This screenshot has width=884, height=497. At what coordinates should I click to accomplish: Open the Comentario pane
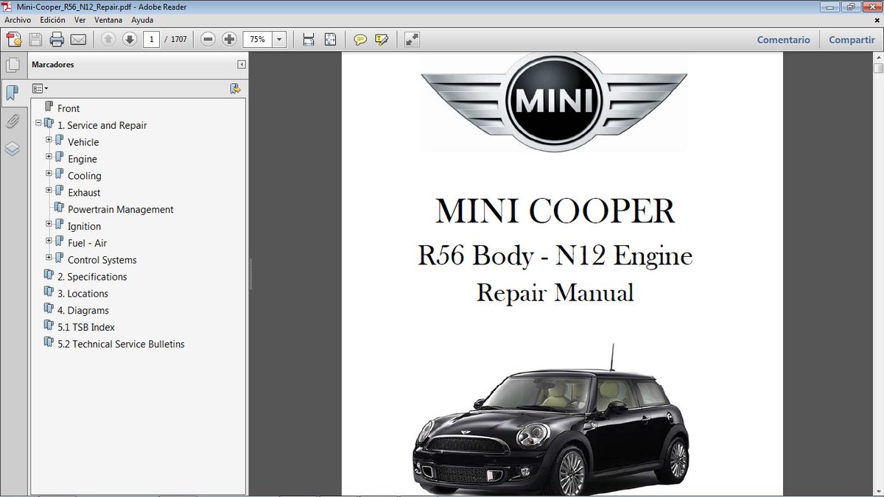click(x=783, y=40)
